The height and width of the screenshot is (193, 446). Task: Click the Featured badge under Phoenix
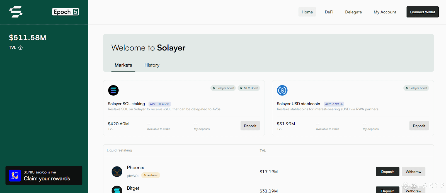151,175
